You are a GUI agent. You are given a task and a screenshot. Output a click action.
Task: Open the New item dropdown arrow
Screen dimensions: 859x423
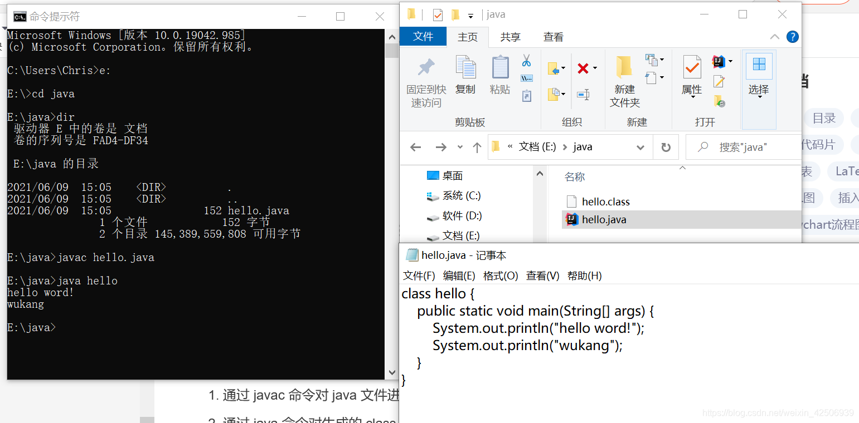(x=662, y=60)
